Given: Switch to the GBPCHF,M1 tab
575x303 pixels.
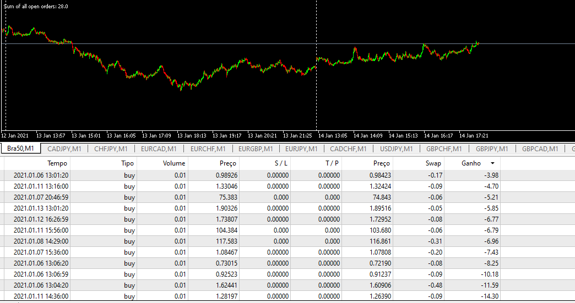Looking at the screenshot, I should pyautogui.click(x=444, y=148).
